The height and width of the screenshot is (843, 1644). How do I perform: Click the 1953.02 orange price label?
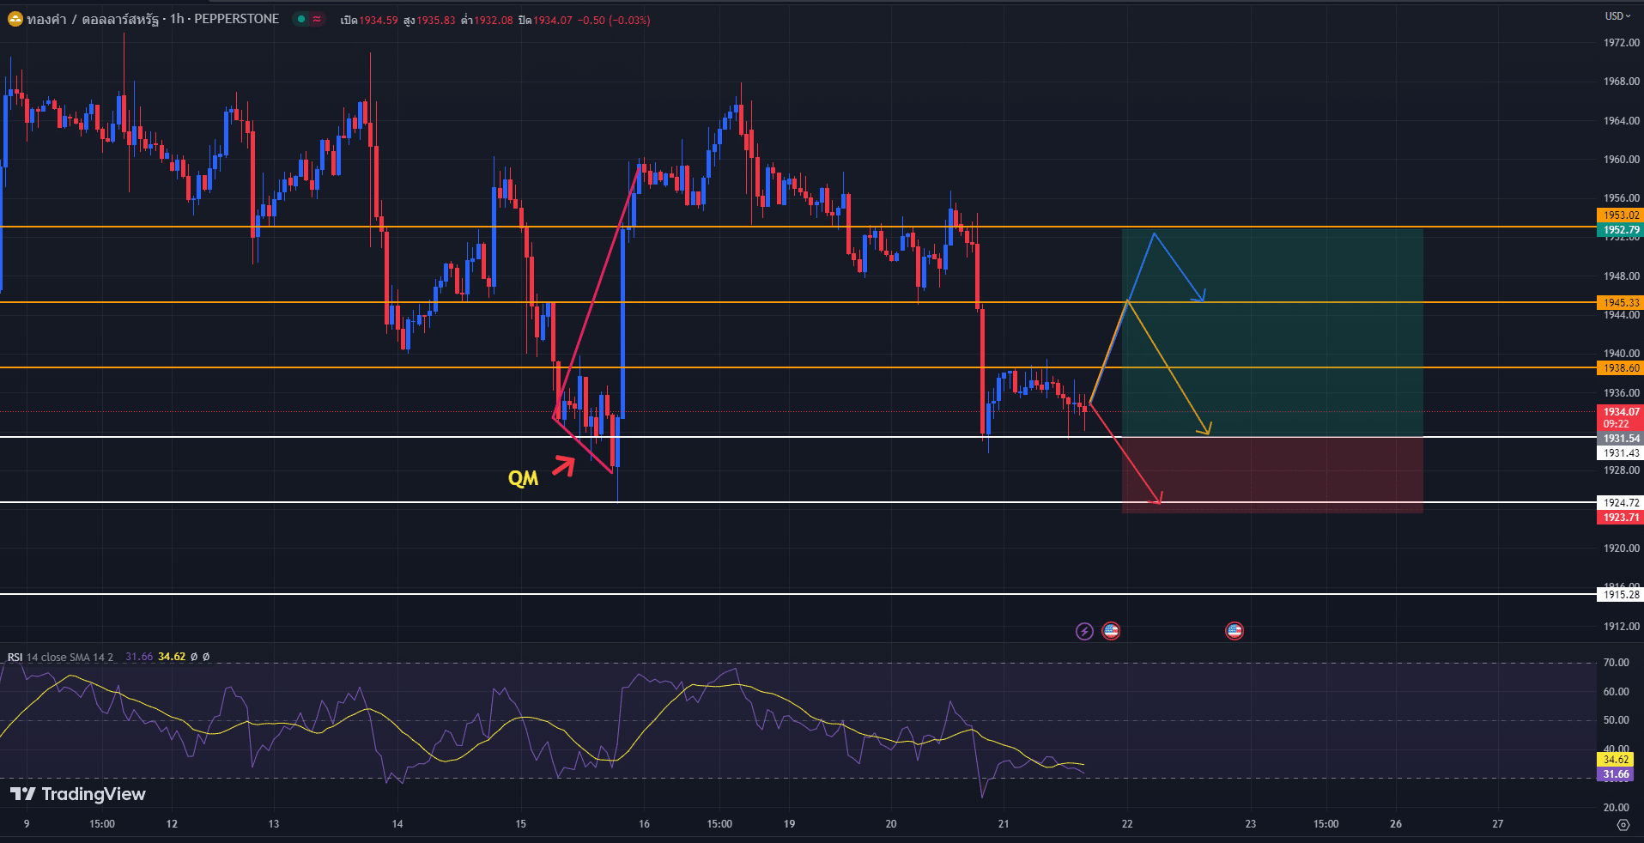(x=1621, y=215)
